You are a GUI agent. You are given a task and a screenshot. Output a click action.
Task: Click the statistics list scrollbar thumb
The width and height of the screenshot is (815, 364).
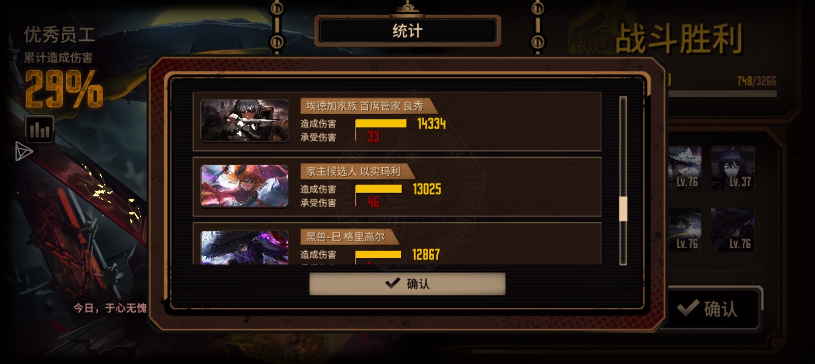coord(623,209)
